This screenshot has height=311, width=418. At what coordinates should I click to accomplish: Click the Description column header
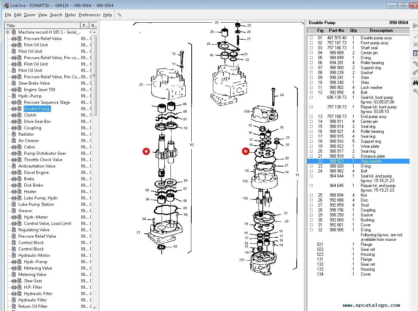(381, 30)
